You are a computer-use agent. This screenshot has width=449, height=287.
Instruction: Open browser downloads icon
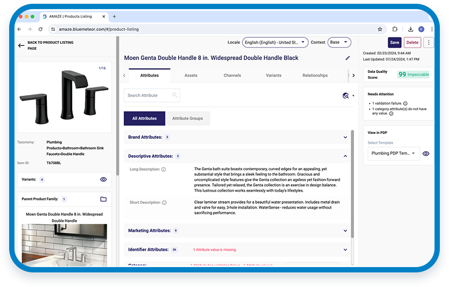[x=411, y=29]
